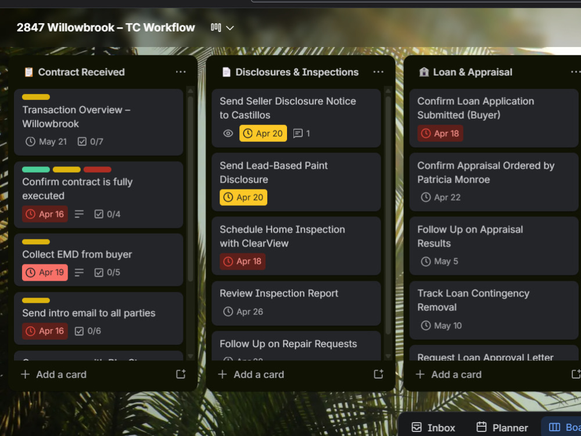
Task: Toggle Apr 16 due date on Confirm contract card
Action: tap(45, 214)
